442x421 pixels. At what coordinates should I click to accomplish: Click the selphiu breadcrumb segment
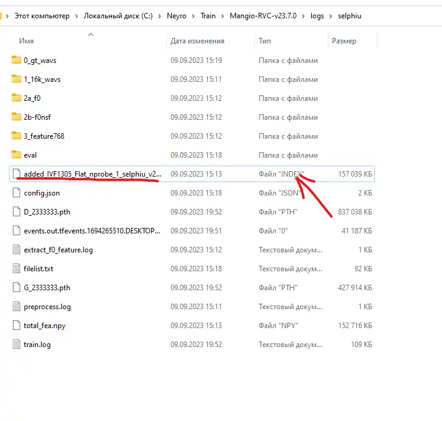(350, 16)
